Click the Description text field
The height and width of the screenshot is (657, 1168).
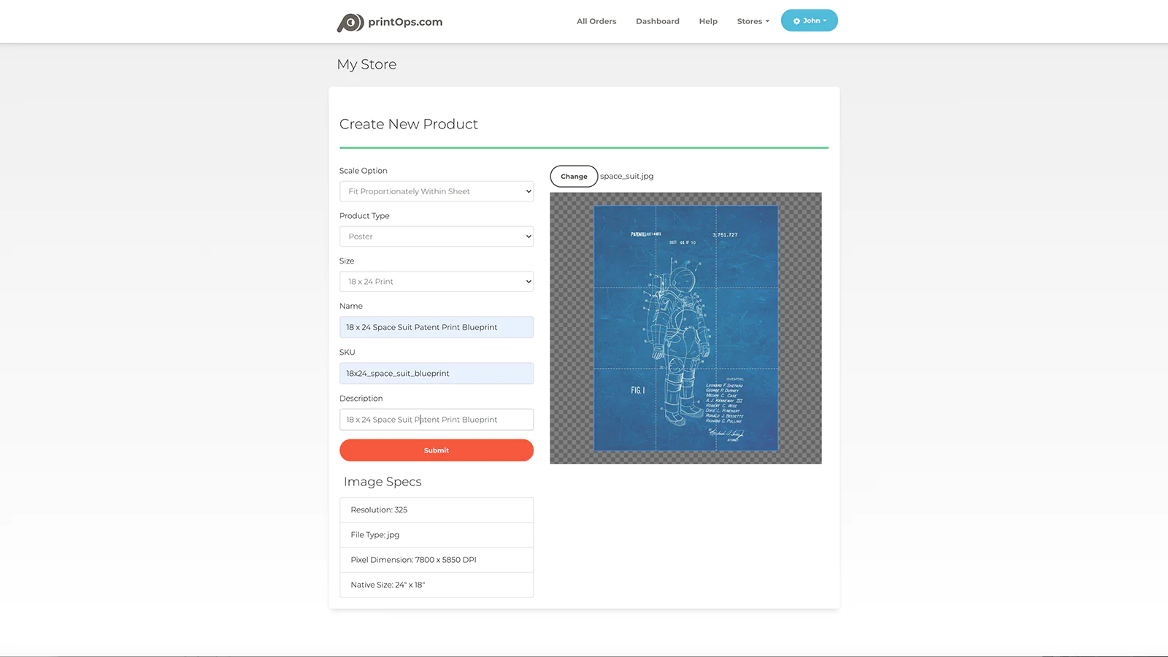[436, 420]
